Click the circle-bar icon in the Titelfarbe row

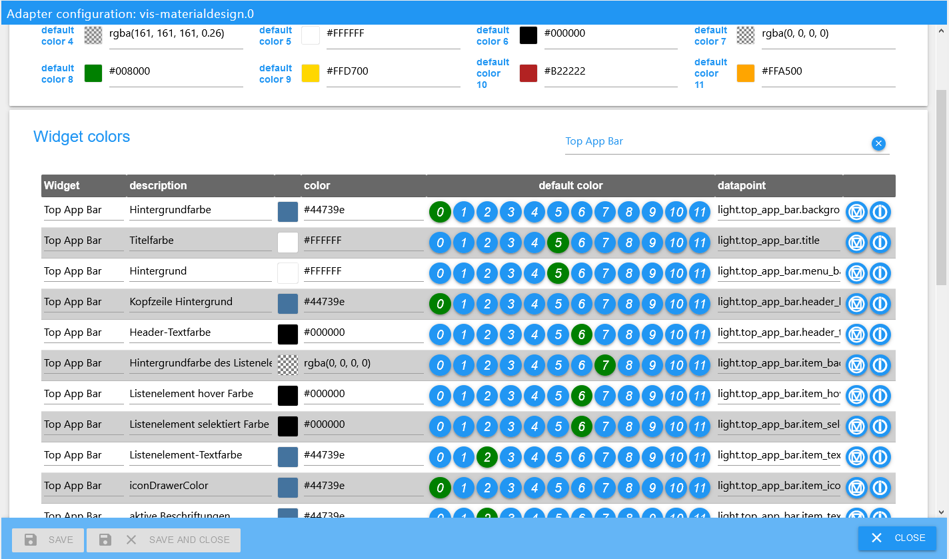point(880,243)
